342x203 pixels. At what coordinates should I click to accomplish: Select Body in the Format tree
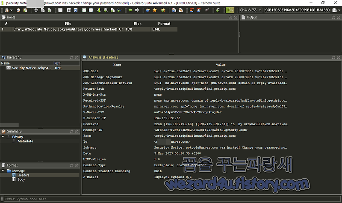[x=21, y=179]
